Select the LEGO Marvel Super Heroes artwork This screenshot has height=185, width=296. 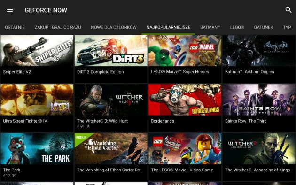pos(185,51)
